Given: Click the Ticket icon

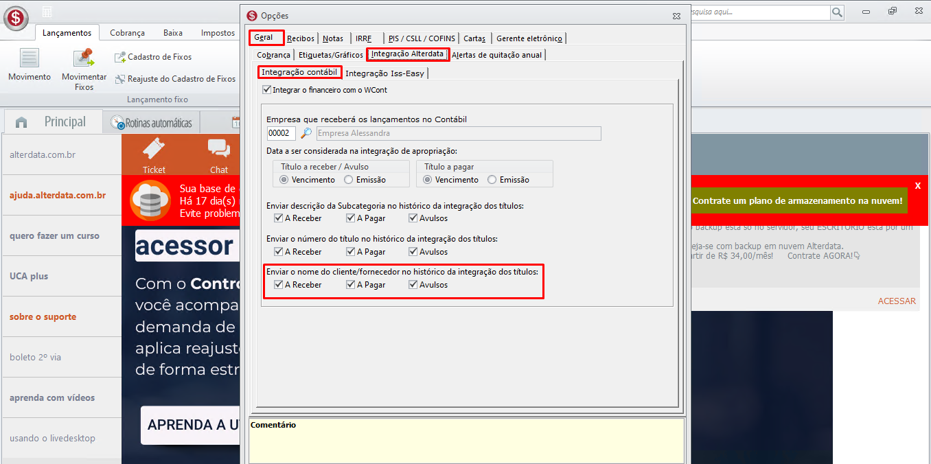Looking at the screenshot, I should (154, 155).
